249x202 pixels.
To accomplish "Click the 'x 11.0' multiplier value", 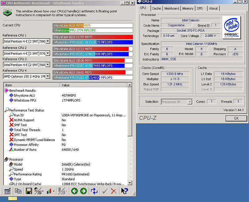I will [175, 79].
